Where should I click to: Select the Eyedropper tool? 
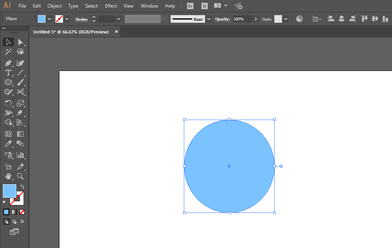[8, 144]
